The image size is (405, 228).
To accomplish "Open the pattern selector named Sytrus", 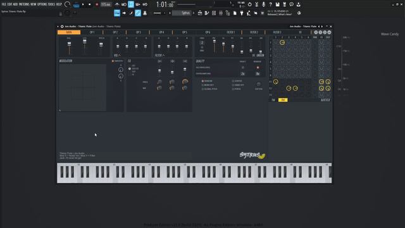I will (x=182, y=13).
